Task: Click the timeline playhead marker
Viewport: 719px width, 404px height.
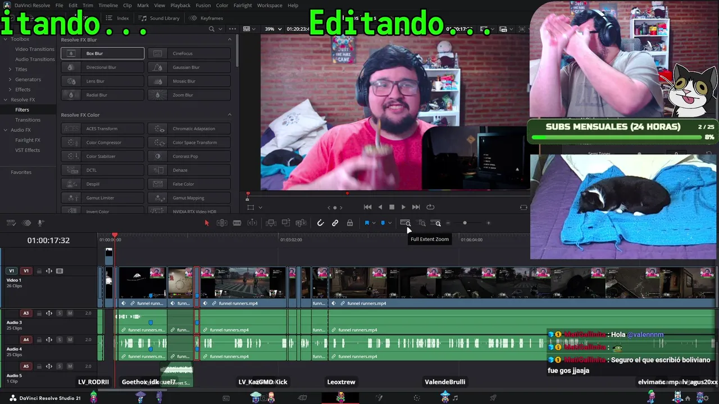Action: click(x=115, y=236)
